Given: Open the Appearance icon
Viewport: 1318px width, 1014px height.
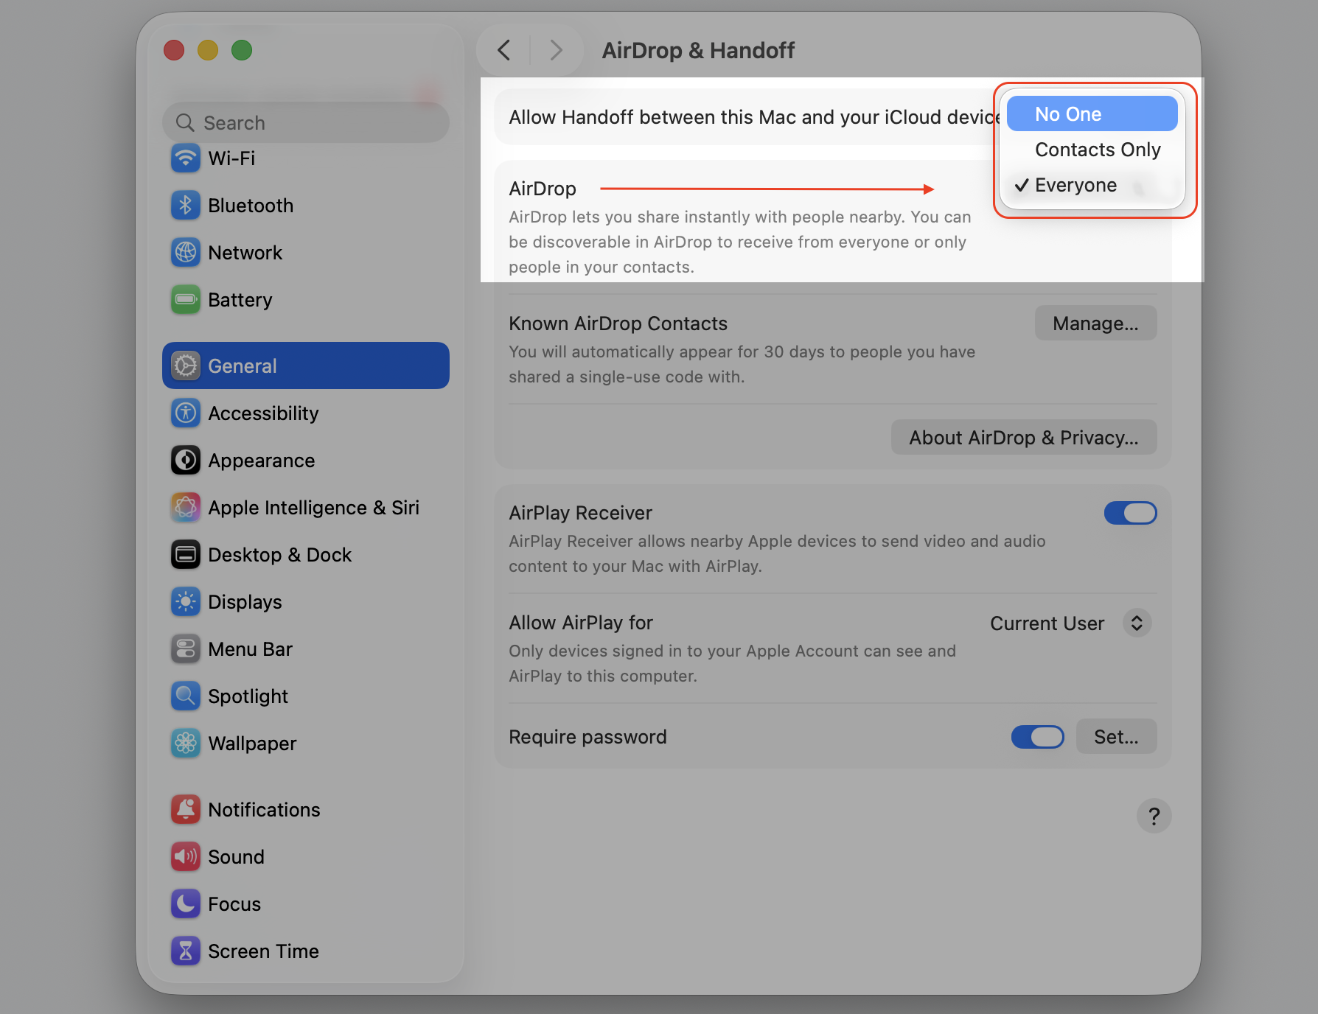Looking at the screenshot, I should click(x=186, y=461).
